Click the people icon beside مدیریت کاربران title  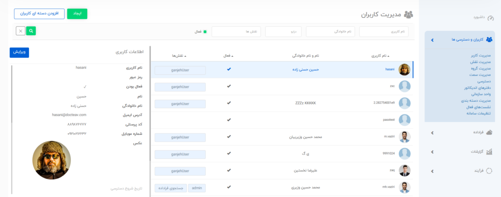(409, 14)
